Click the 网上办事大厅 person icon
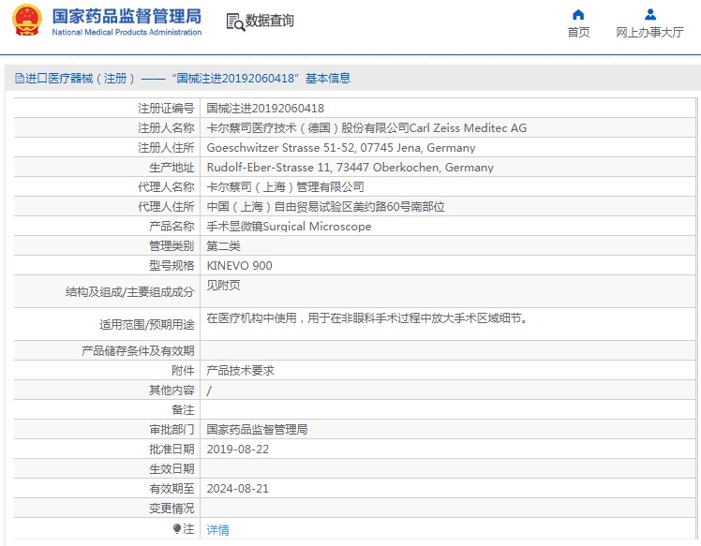The width and height of the screenshot is (701, 546). tap(650, 15)
